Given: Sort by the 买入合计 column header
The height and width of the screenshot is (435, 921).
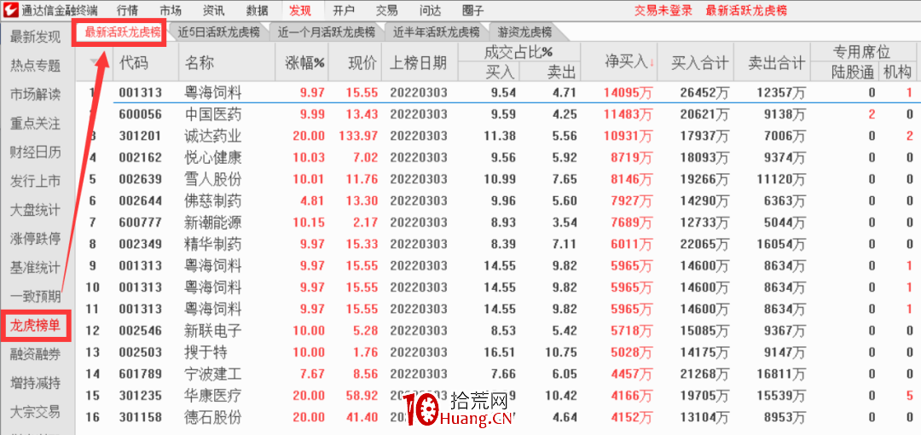Looking at the screenshot, I should pos(700,61).
